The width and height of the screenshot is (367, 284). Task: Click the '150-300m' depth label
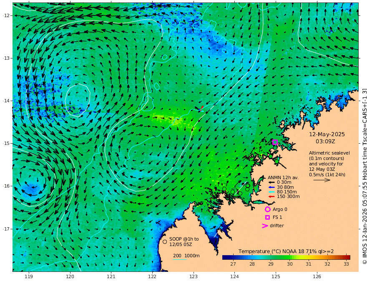(x=288, y=197)
